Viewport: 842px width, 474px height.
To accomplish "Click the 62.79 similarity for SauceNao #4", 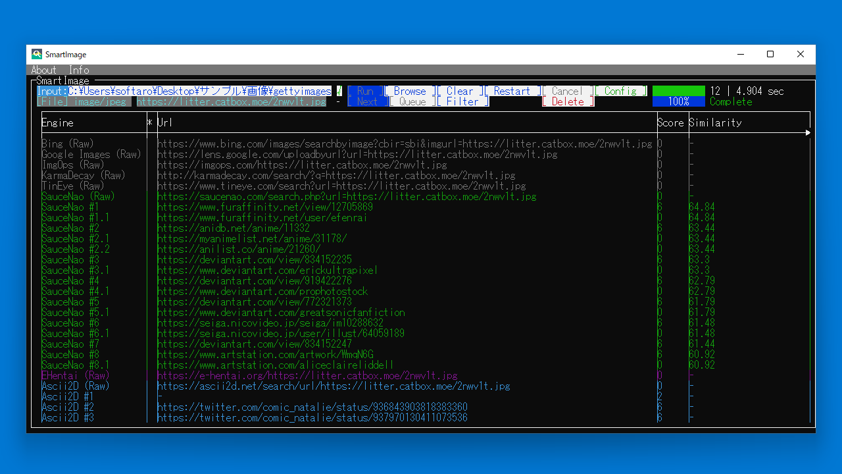I will click(702, 280).
